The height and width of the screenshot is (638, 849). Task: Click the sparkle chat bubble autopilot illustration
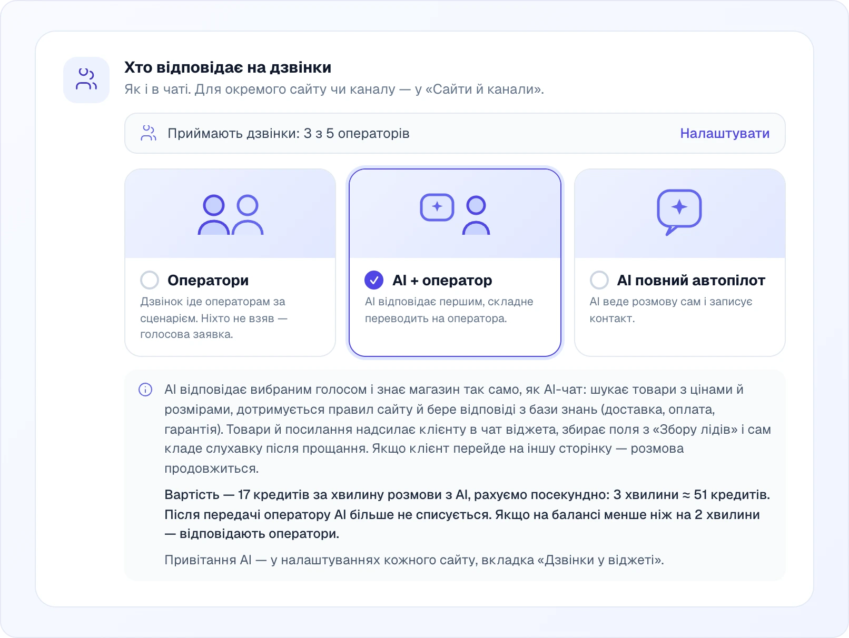679,212
